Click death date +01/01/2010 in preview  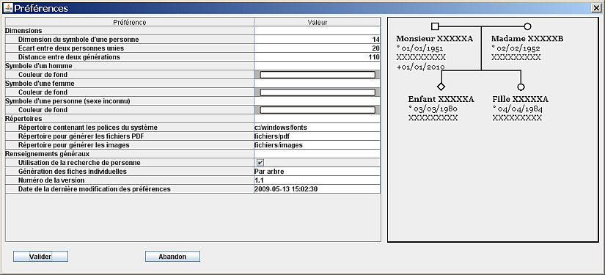[421, 67]
